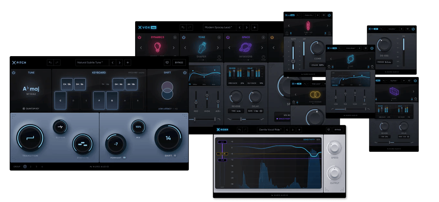
Task: Click the Plate reverb module icon
Action: (x=394, y=92)
